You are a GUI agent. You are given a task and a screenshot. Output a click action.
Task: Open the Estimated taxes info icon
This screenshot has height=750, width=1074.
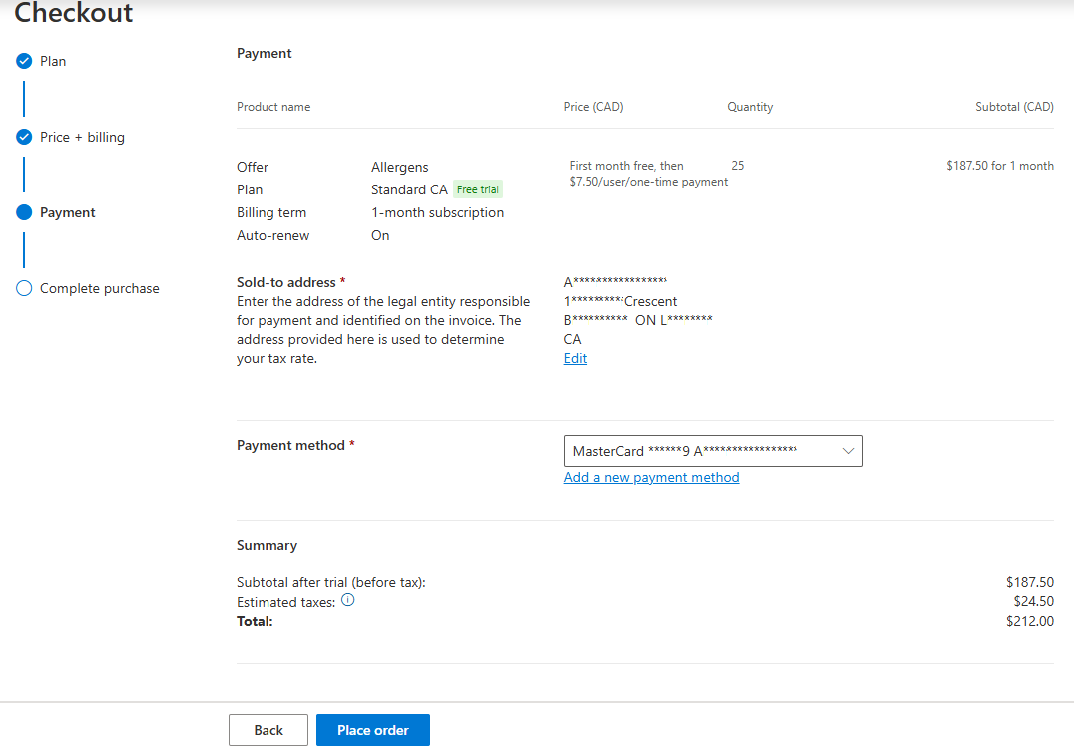(x=348, y=601)
